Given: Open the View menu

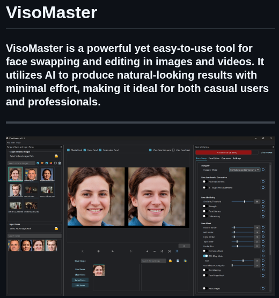Looking at the screenshot, I should (18, 142).
